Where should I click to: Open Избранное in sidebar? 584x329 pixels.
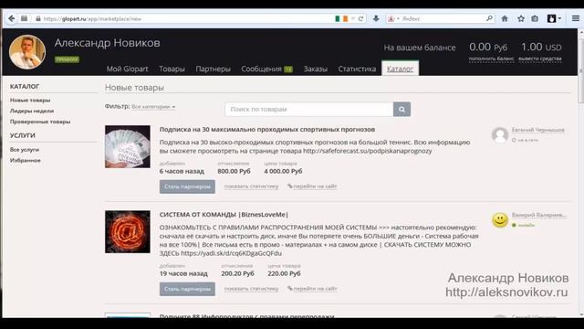click(26, 161)
